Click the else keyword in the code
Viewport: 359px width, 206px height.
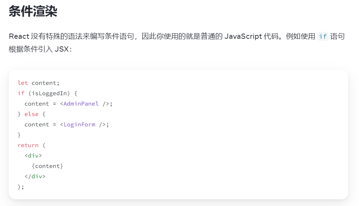pyautogui.click(x=32, y=114)
